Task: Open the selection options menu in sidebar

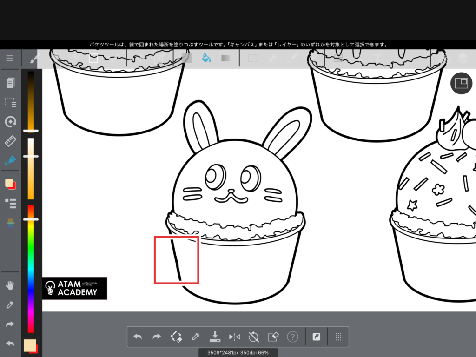Action: click(x=10, y=103)
